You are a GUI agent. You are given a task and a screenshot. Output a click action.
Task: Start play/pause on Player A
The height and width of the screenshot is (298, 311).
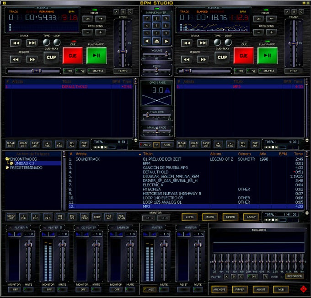click(x=97, y=55)
